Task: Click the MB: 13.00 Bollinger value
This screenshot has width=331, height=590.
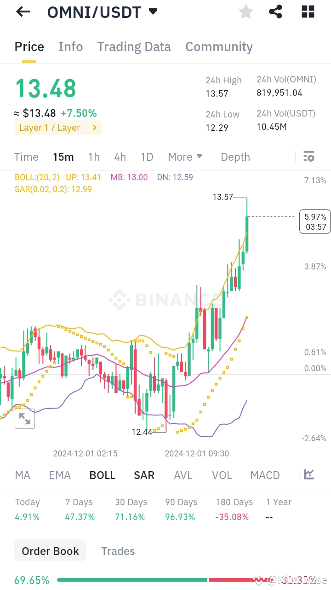Action: [129, 177]
